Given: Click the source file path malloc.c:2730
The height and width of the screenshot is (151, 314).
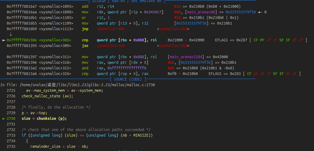Looking at the screenshot, I should click(x=87, y=85).
